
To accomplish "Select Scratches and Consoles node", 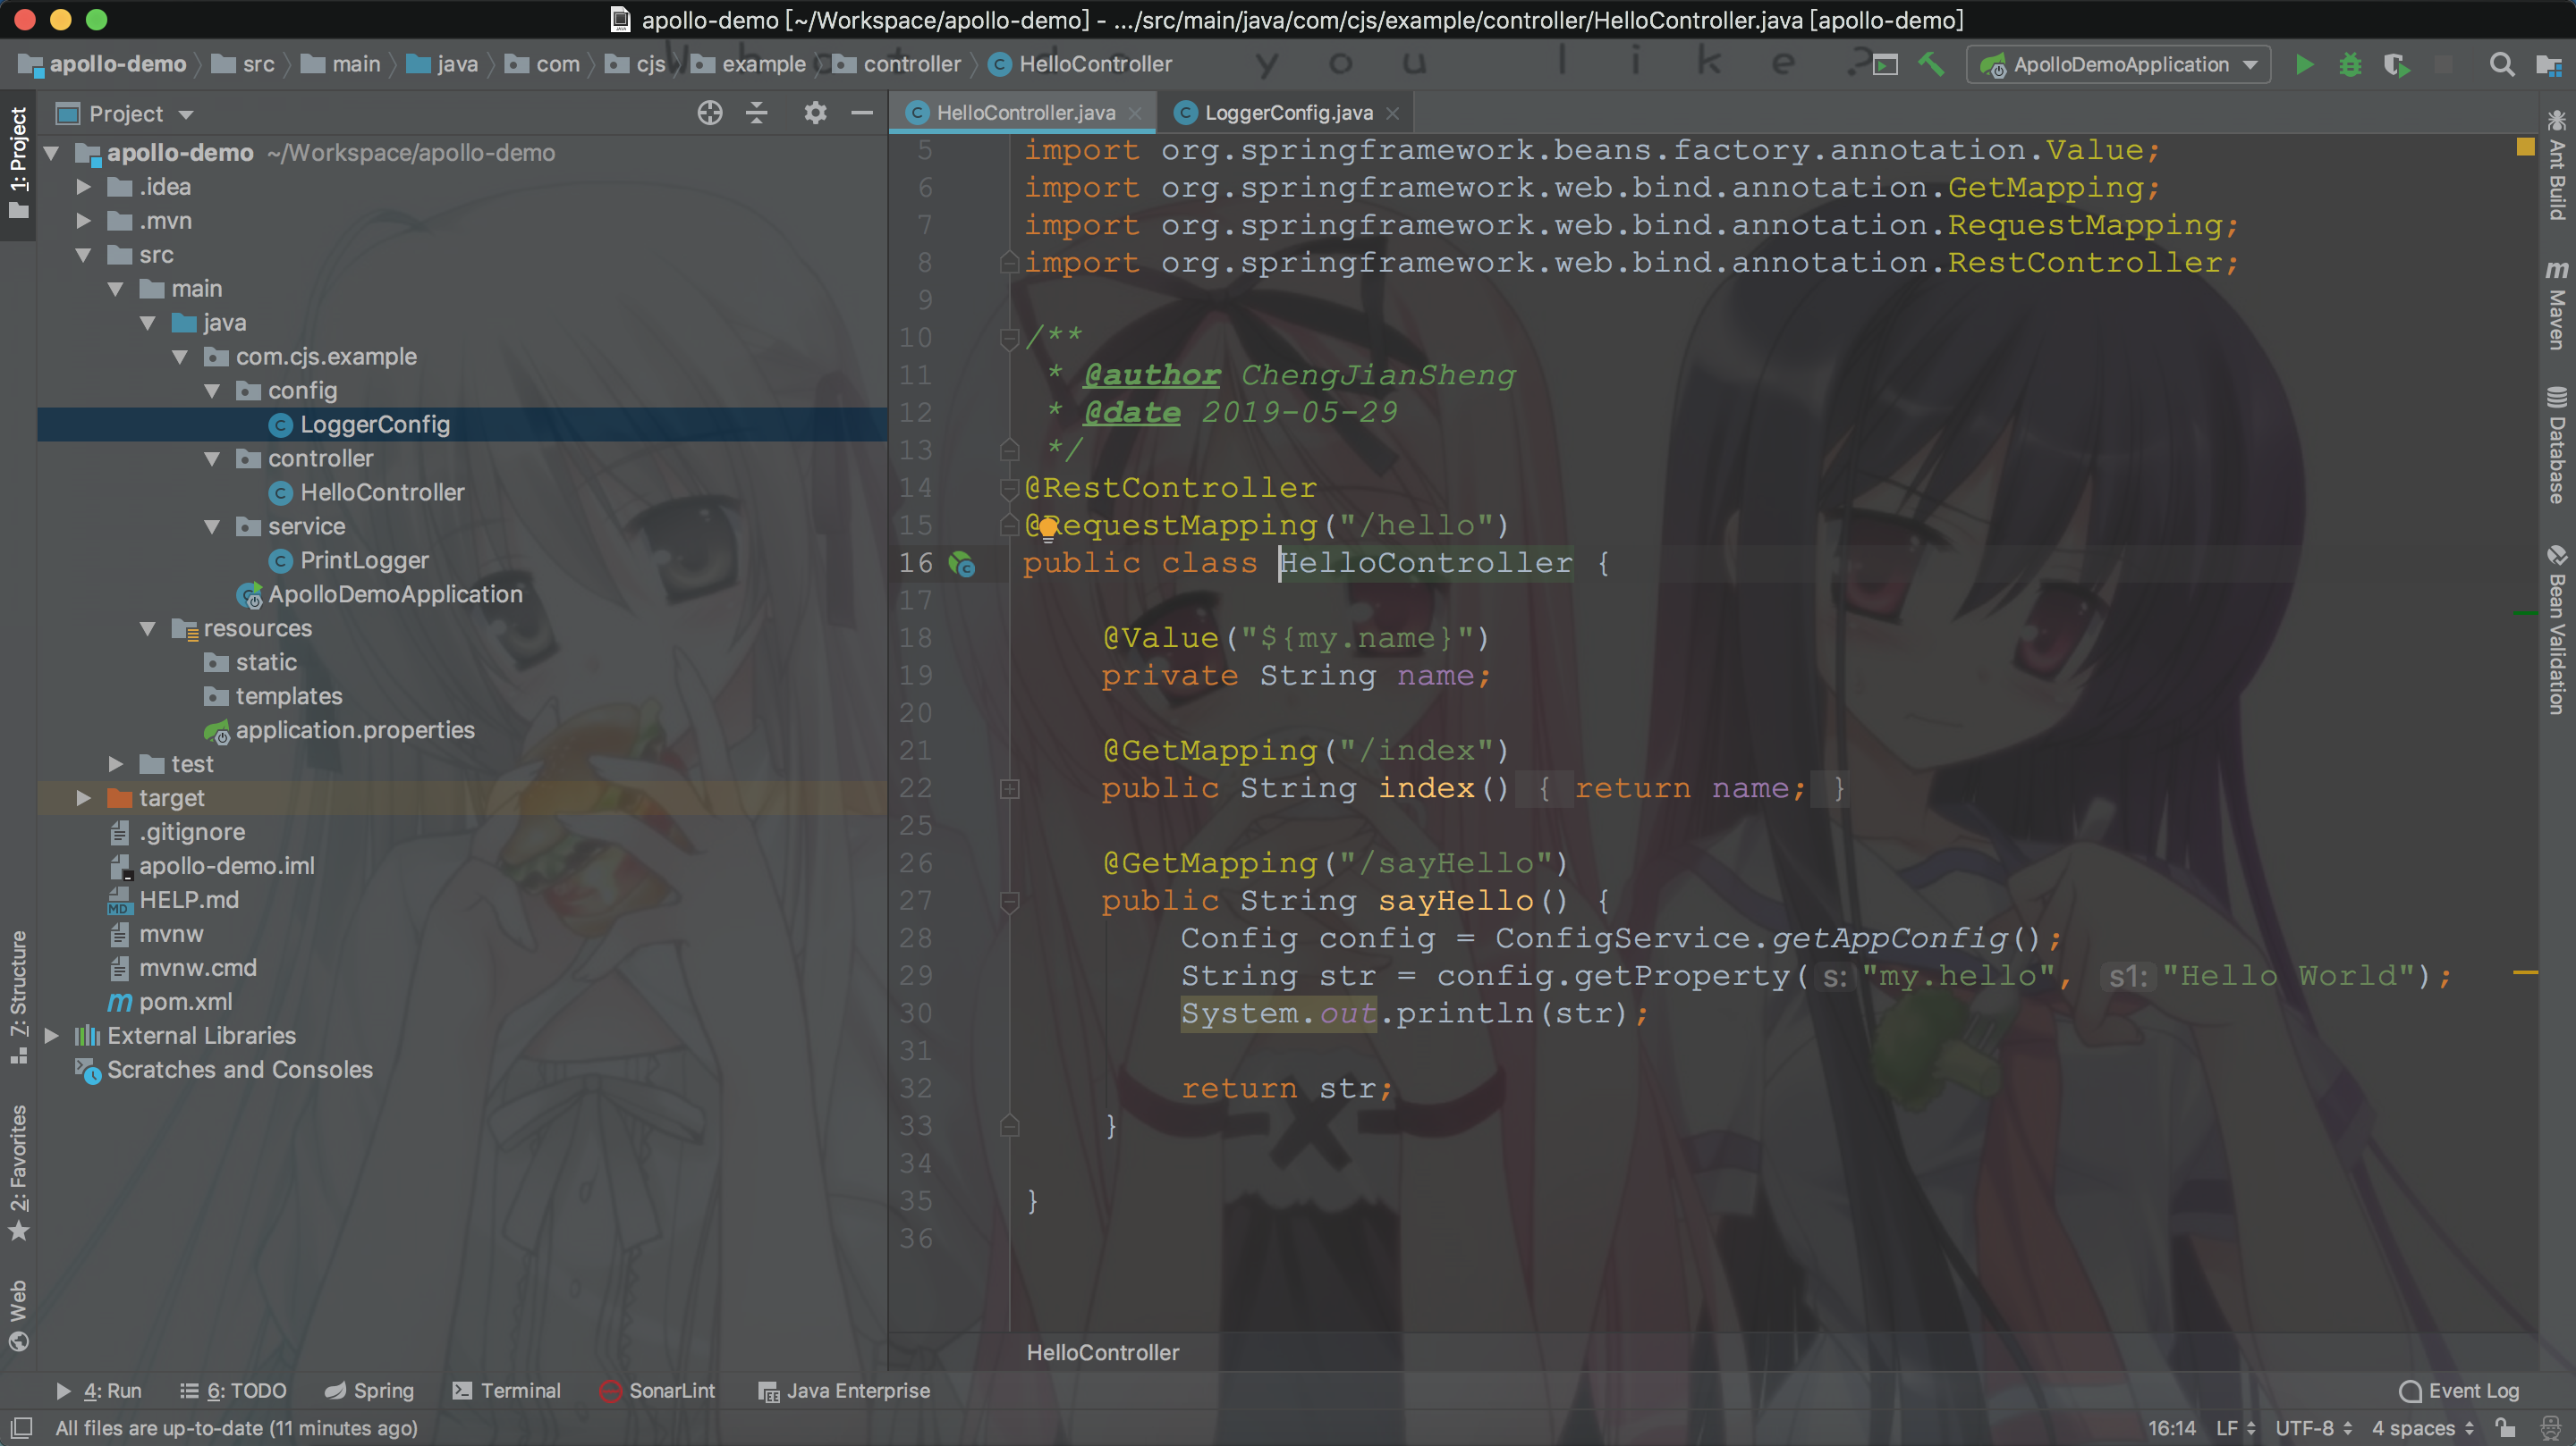I will (x=224, y=1071).
